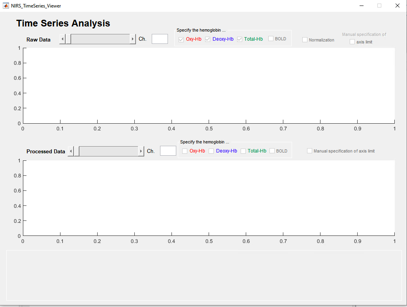Enable Processed Data Total-Hb checkbox
This screenshot has width=407, height=307.
pyautogui.click(x=243, y=151)
